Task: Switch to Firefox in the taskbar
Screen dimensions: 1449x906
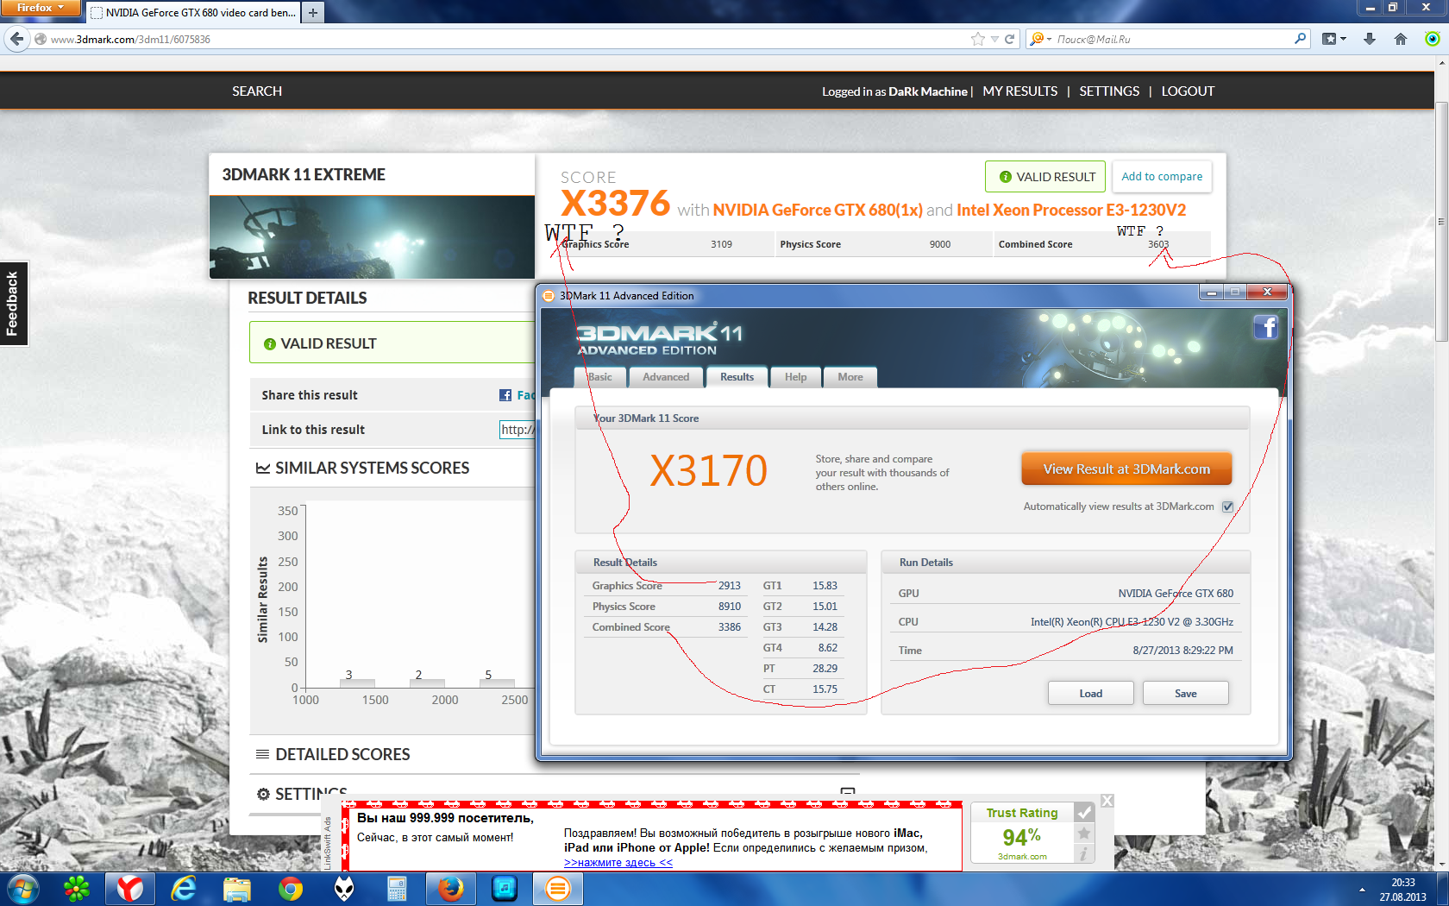Action: (x=450, y=889)
